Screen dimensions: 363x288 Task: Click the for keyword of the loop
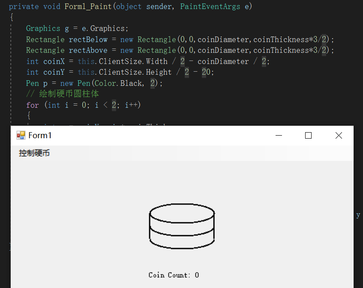[x=32, y=105]
